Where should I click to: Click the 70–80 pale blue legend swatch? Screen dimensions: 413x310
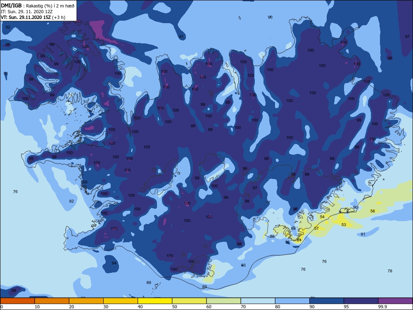258,301
